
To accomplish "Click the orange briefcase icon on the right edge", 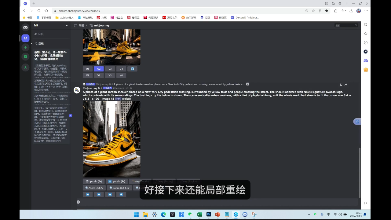I will coord(366,70).
